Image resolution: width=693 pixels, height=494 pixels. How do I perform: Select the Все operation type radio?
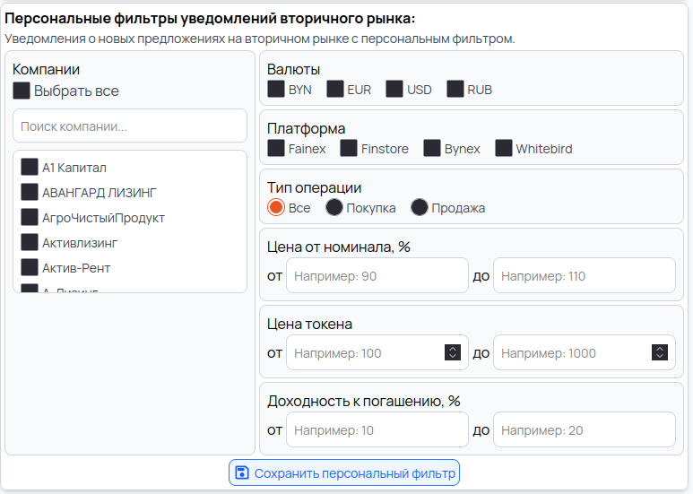pyautogui.click(x=276, y=207)
